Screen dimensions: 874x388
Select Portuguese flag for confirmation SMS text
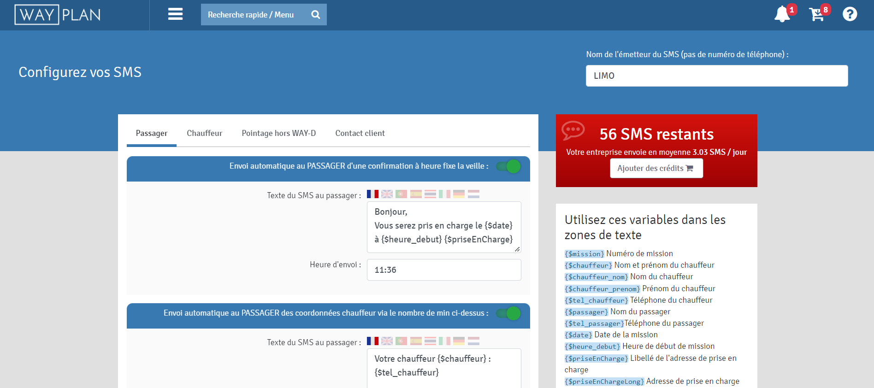[402, 194]
